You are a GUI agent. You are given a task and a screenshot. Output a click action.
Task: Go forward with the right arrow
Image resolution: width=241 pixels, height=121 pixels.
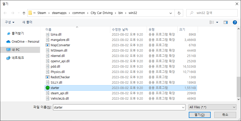pyautogui.click(x=12, y=13)
